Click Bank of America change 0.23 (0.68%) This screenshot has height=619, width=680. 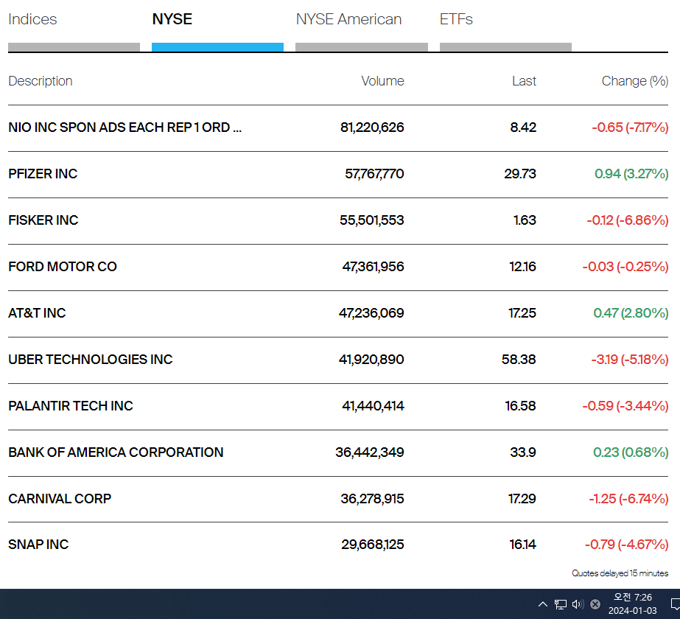631,452
